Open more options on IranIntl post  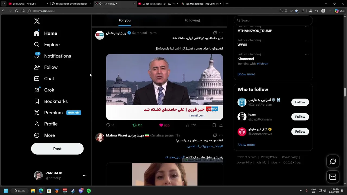pyautogui.click(x=221, y=33)
